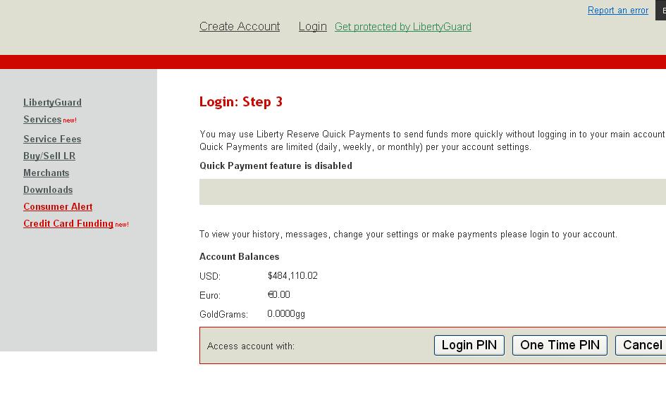Image resolution: width=666 pixels, height=419 pixels.
Task: Click the Euro: label
Action: point(210,296)
